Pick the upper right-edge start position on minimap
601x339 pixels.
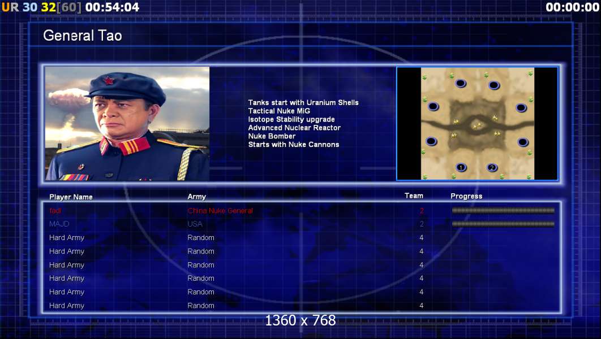(x=521, y=107)
